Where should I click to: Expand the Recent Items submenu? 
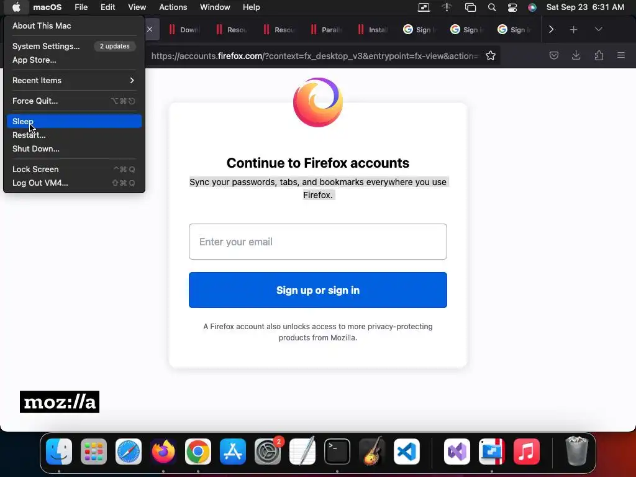point(74,80)
